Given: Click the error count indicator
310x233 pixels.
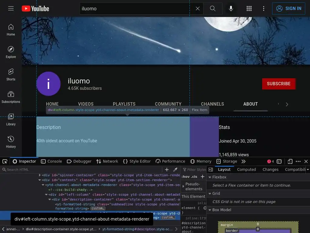Looking at the screenshot, I should point(270,161).
